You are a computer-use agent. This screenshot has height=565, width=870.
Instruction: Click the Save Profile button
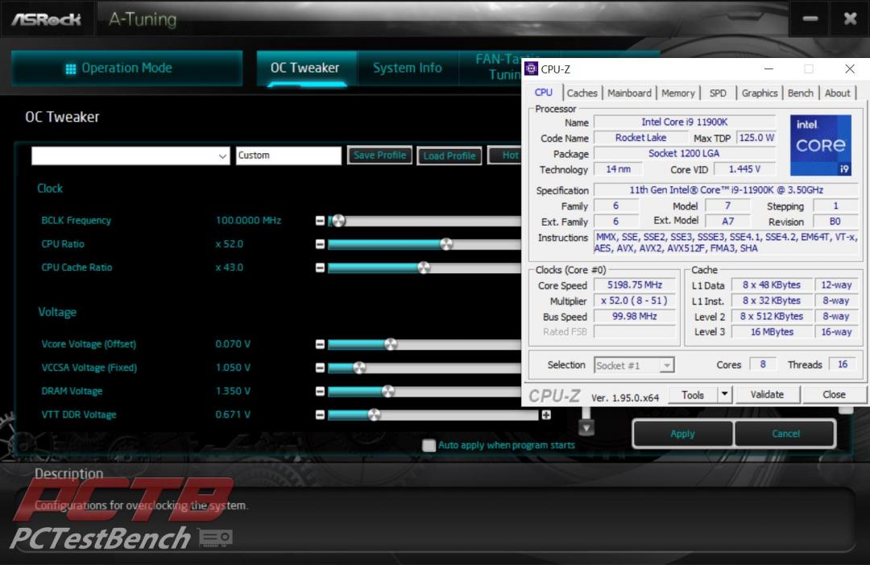click(380, 156)
